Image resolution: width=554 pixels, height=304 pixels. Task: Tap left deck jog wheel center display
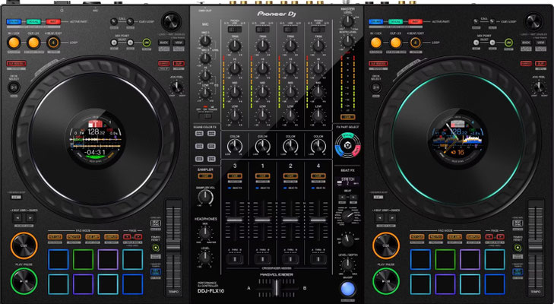point(96,139)
